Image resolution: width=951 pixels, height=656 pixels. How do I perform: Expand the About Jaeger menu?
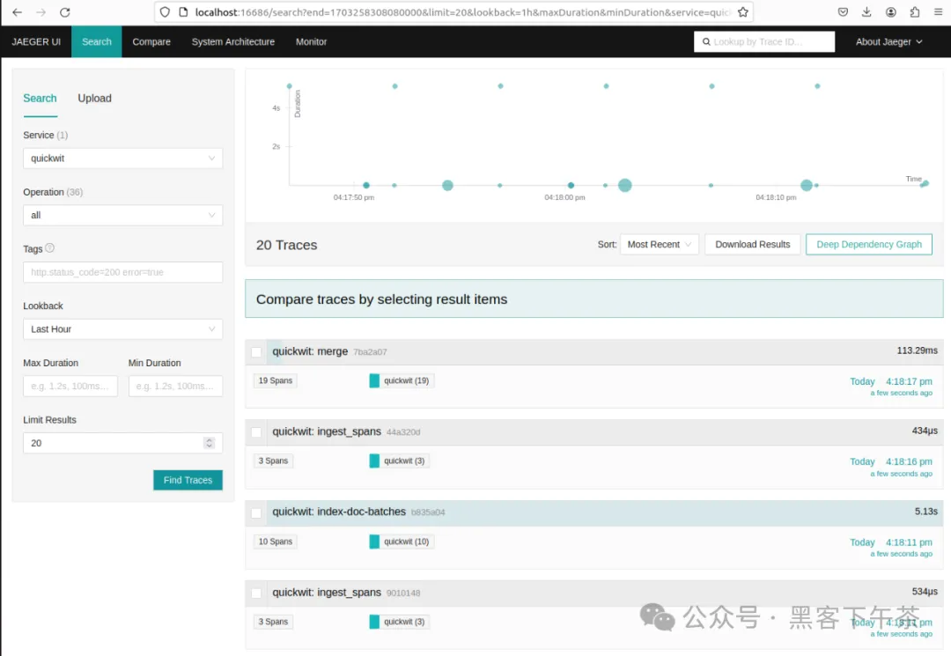click(888, 42)
